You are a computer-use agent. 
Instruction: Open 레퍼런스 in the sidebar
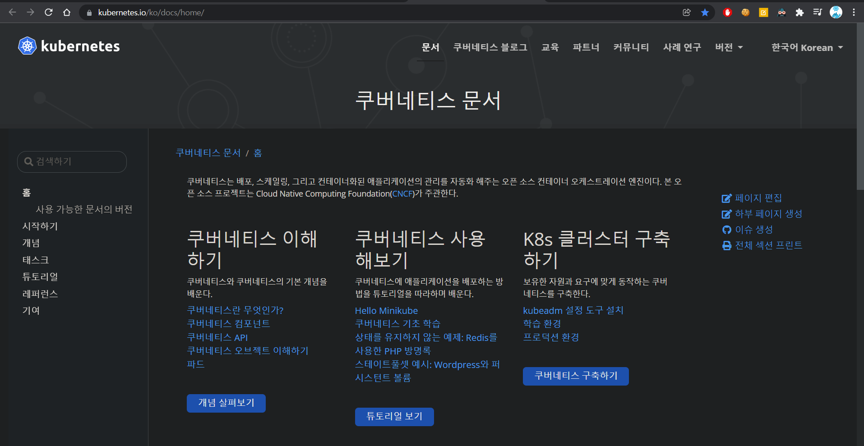(40, 294)
